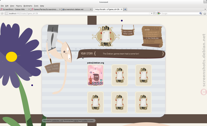Go back with the browser back arrow
The width and height of the screenshot is (207, 126).
click(x=2, y=13)
